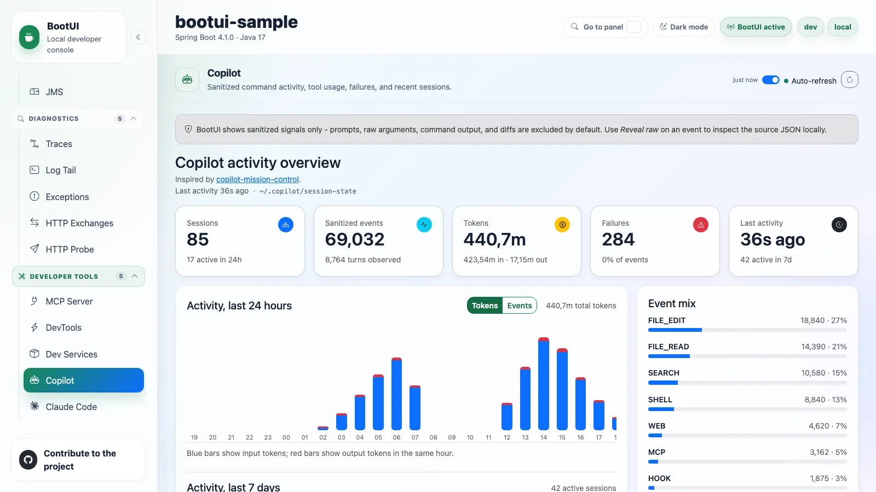Click the black Last activity clock icon

pyautogui.click(x=839, y=225)
